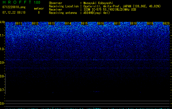
Task: Click the 0.9 kHz axis label
Action: [2, 63]
